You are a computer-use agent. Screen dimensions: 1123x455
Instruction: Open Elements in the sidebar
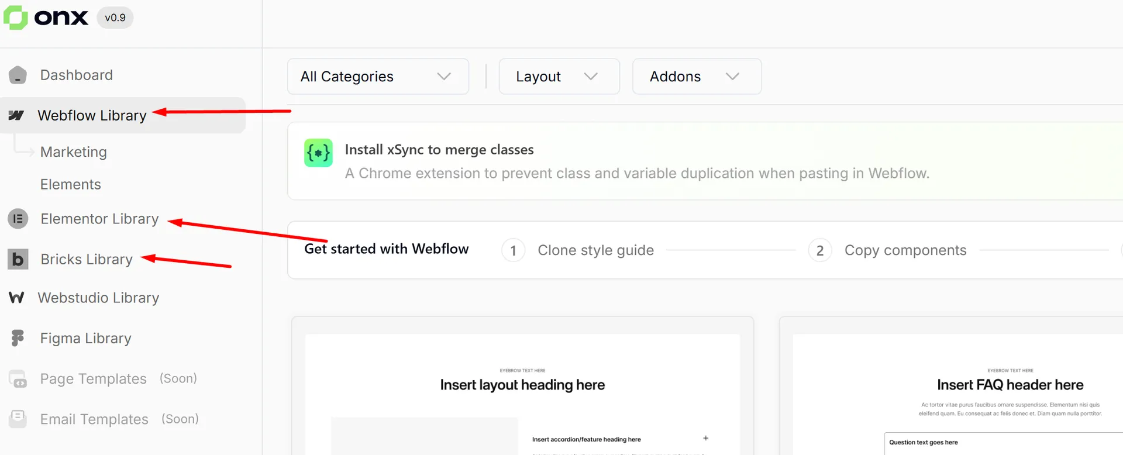(71, 185)
